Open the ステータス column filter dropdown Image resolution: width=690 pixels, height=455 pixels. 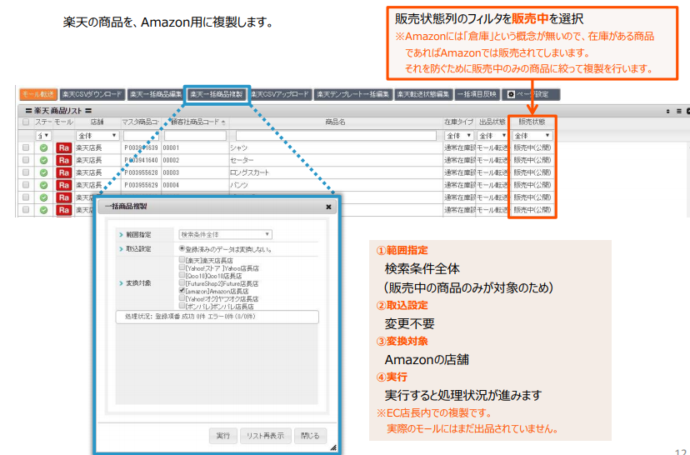click(43, 136)
